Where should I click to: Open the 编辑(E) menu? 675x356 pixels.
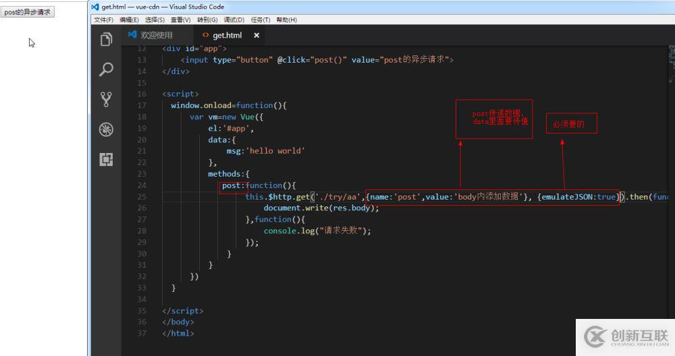129,20
